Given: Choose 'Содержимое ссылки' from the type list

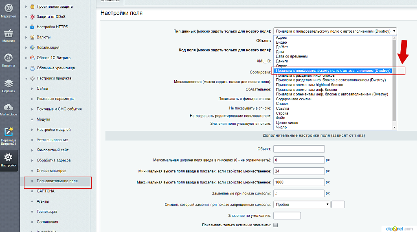Looking at the screenshot, I should (294, 99).
